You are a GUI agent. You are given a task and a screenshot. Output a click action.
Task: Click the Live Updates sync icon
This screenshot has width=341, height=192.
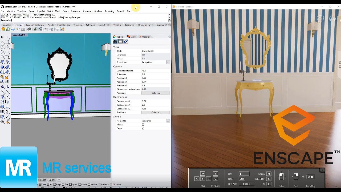point(8,29)
